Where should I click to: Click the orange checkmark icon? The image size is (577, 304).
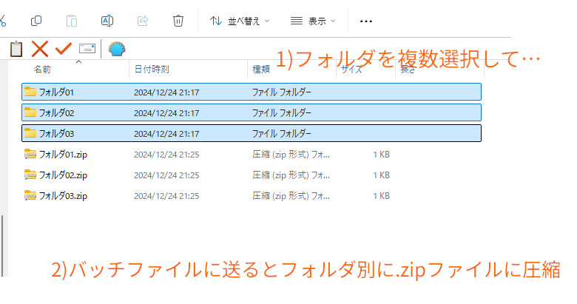pos(64,49)
